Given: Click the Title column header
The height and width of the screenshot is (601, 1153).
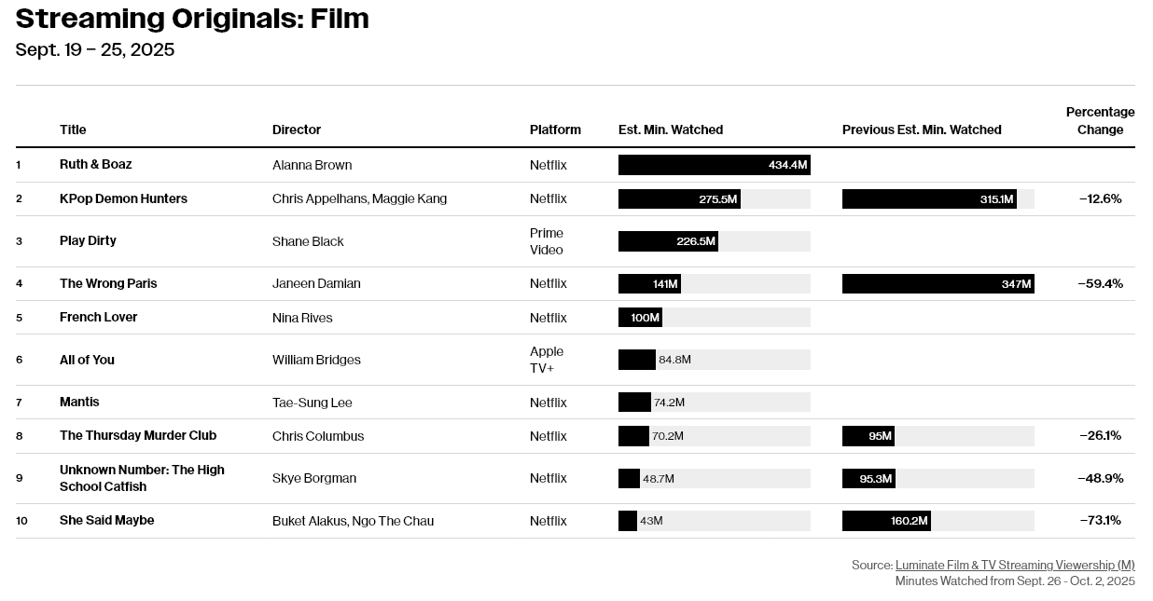Looking at the screenshot, I should click(73, 130).
